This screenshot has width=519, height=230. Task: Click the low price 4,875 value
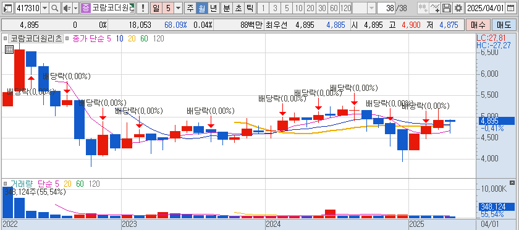point(449,25)
